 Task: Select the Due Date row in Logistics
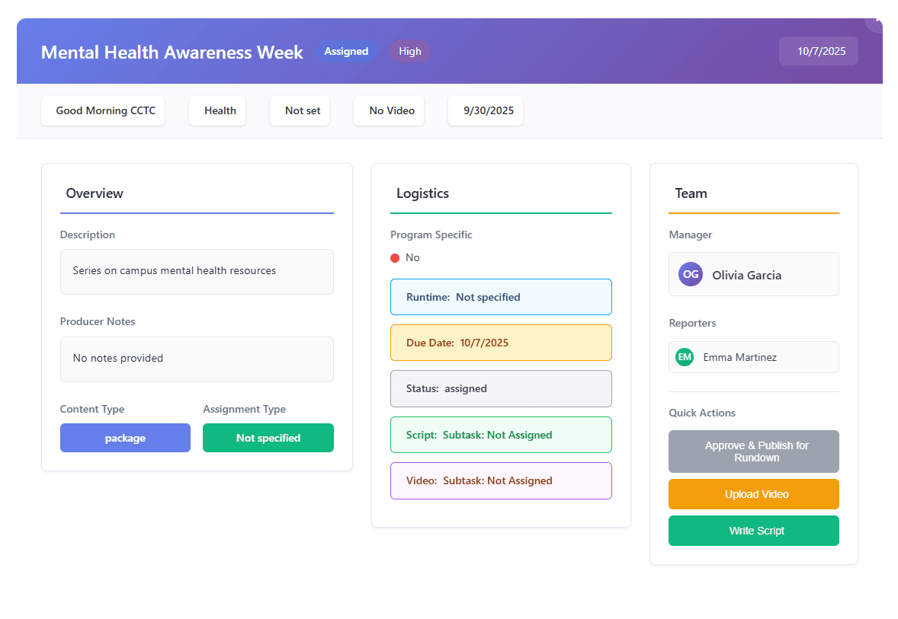[x=501, y=343]
